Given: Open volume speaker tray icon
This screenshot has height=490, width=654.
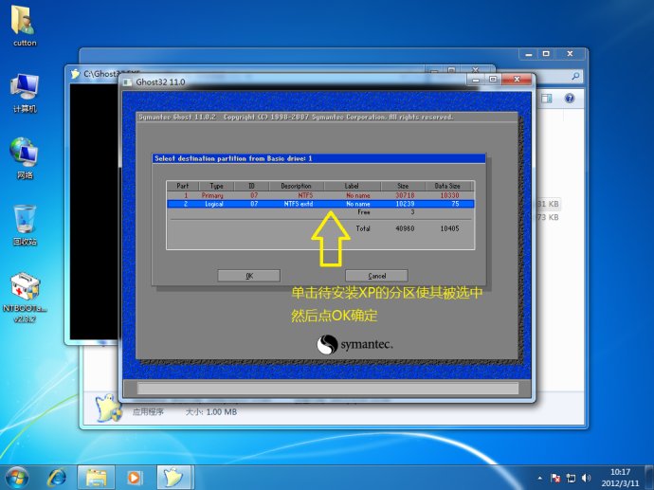Looking at the screenshot, I should tap(586, 479).
